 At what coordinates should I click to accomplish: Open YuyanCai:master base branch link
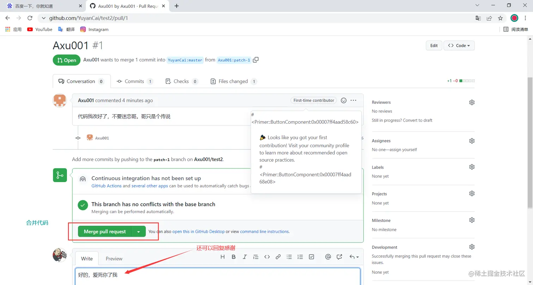[185, 60]
